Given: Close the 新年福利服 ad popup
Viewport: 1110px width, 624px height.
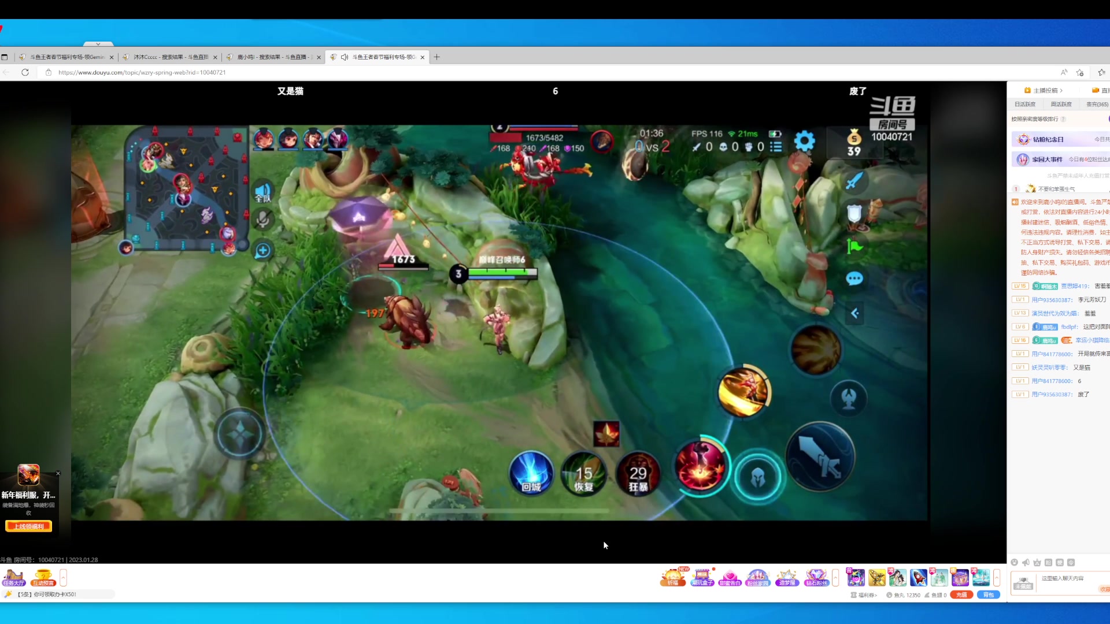Looking at the screenshot, I should [x=58, y=473].
